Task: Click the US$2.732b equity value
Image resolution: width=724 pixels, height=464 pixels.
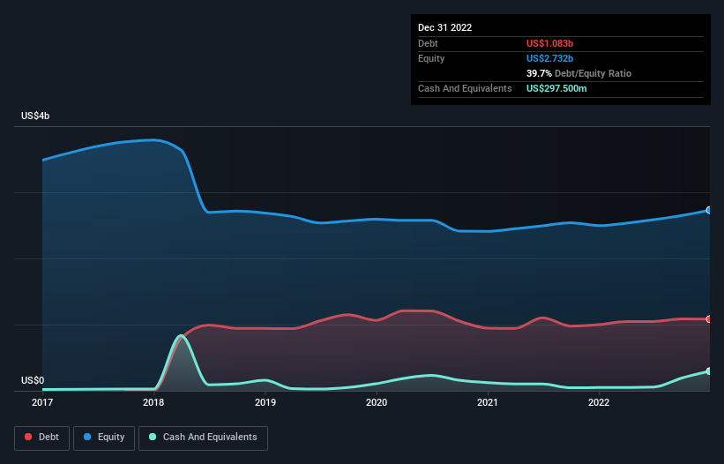Action: tap(549, 58)
